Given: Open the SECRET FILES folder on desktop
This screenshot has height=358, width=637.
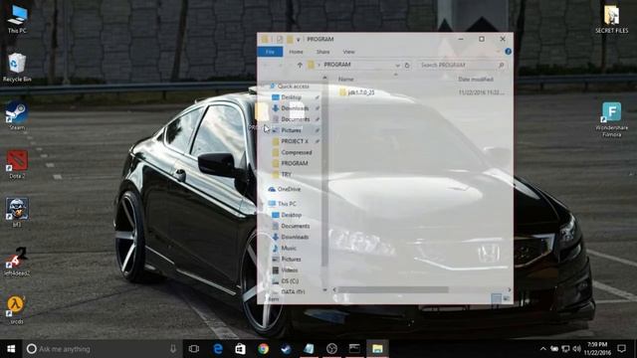Looking at the screenshot, I should click(x=611, y=19).
